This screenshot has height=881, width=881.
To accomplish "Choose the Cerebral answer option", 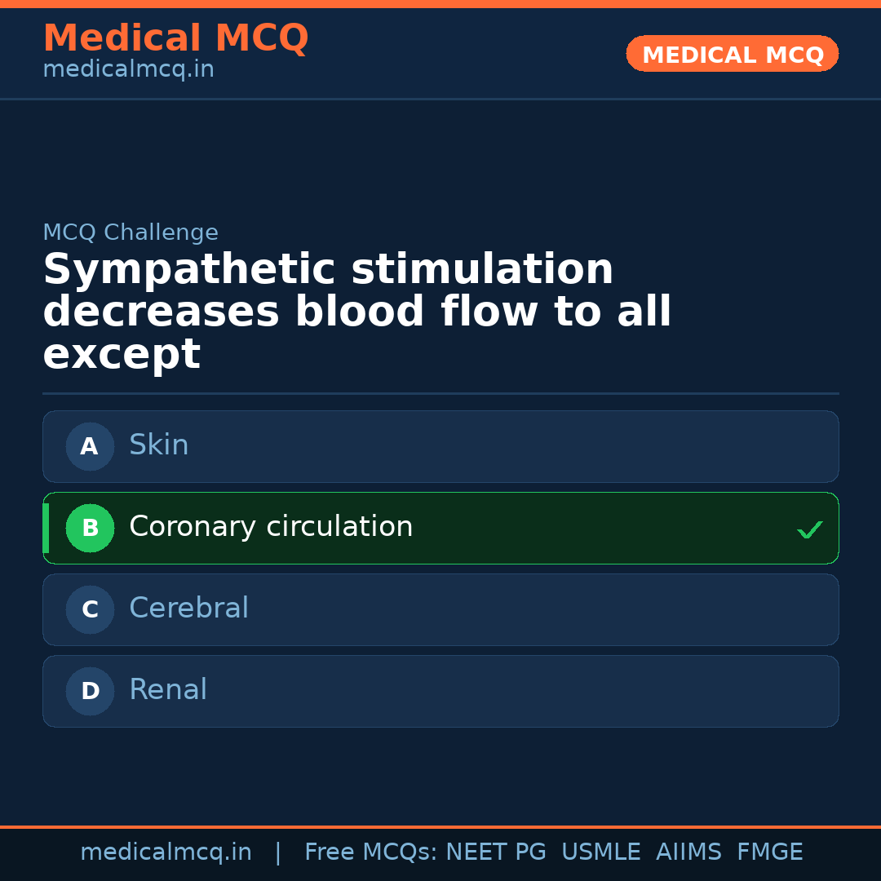I will (188, 609).
